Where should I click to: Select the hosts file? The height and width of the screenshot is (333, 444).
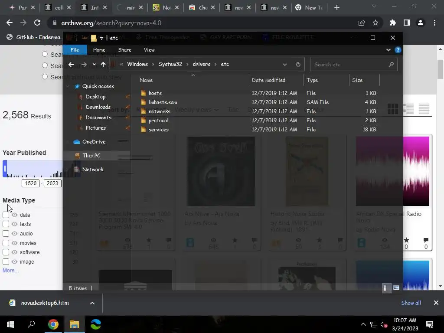tap(155, 93)
